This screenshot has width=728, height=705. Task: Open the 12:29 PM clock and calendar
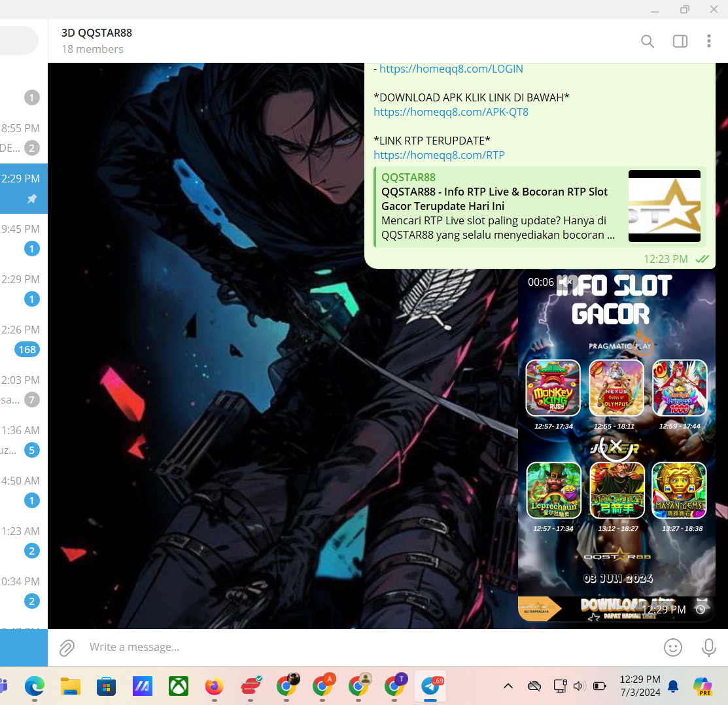coord(640,686)
